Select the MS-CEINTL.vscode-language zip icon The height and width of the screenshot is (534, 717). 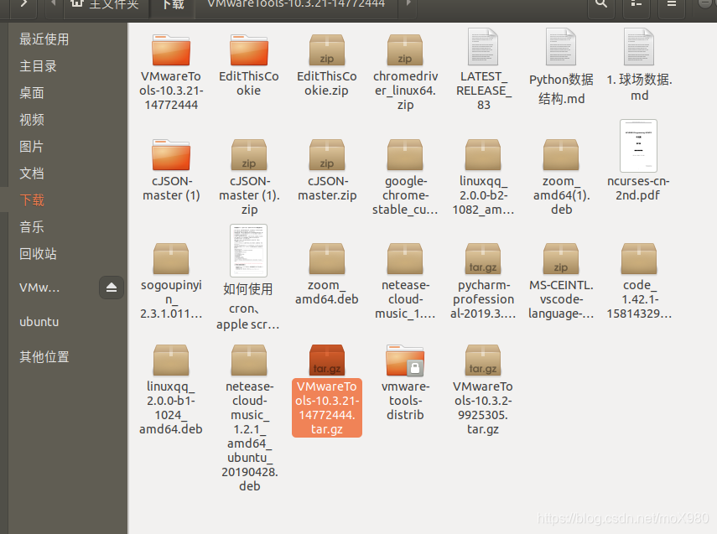point(561,259)
